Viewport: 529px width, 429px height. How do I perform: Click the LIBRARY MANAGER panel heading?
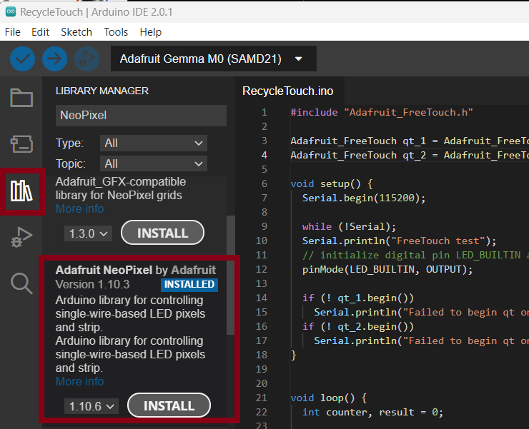pos(102,91)
